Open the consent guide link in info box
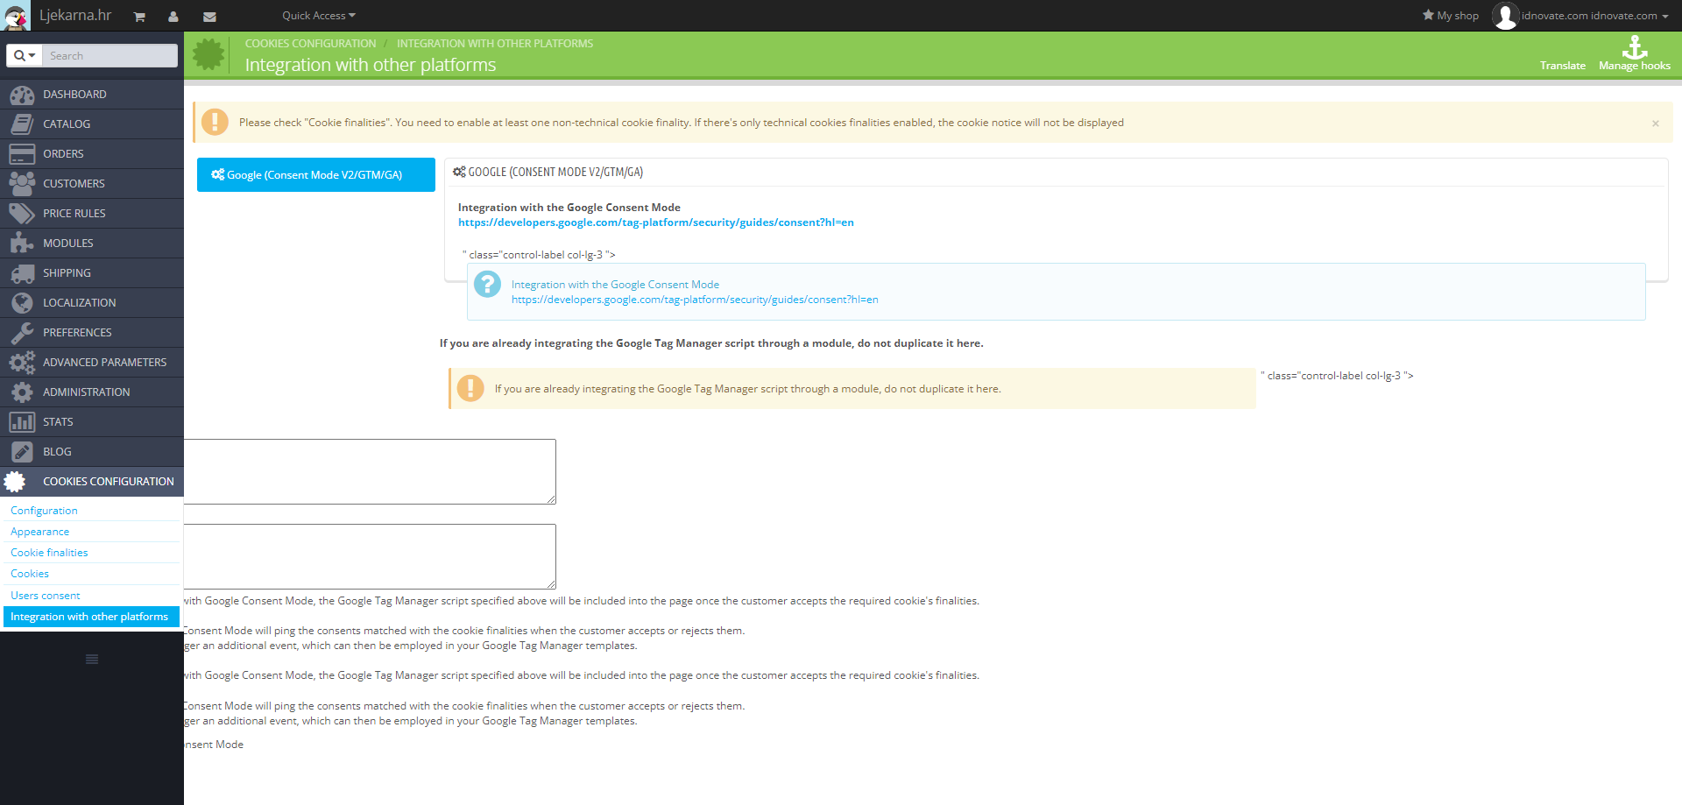 click(695, 300)
